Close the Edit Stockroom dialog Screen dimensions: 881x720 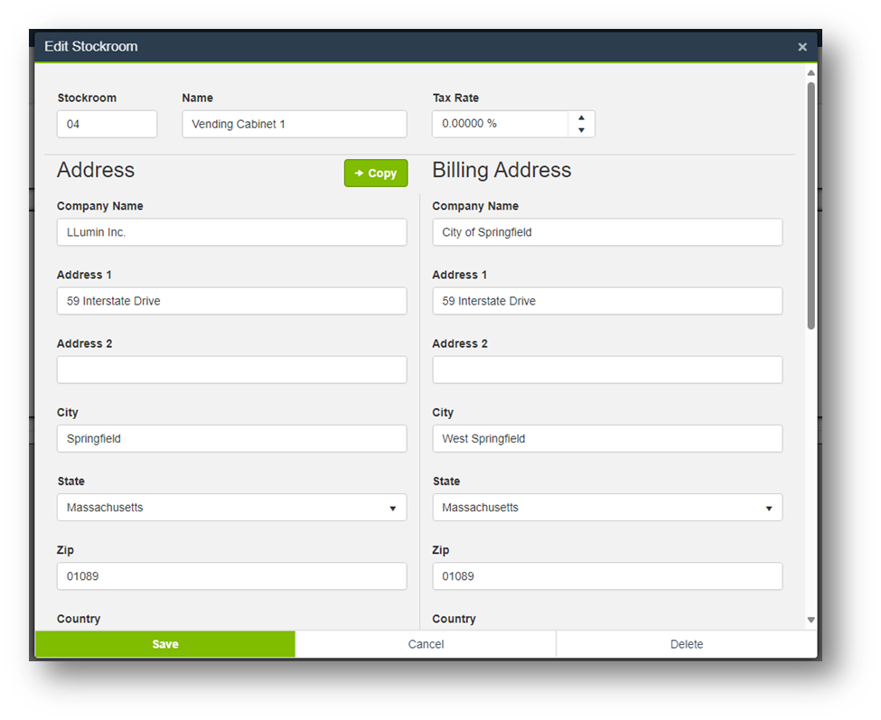click(801, 47)
